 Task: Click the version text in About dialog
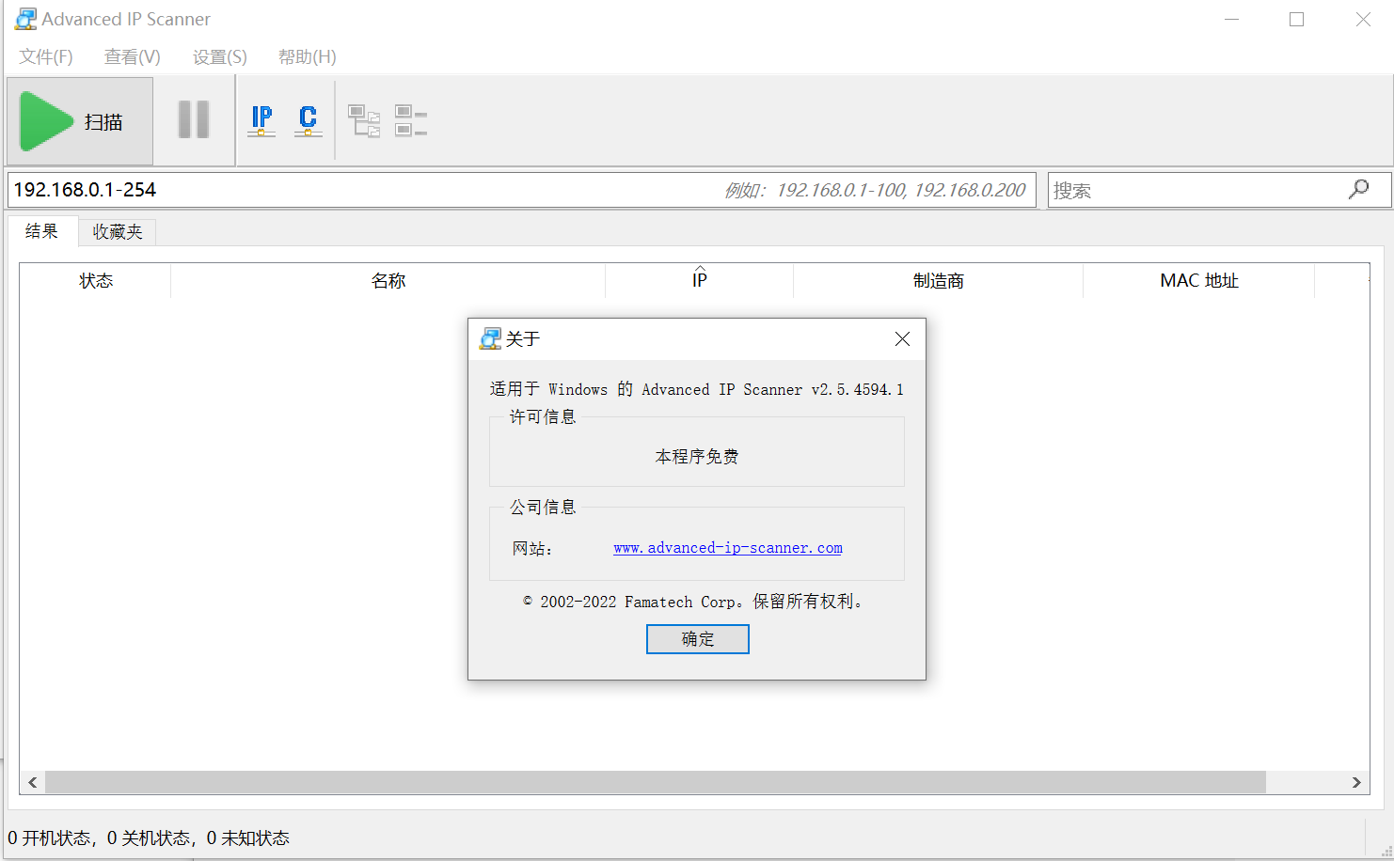coord(697,389)
